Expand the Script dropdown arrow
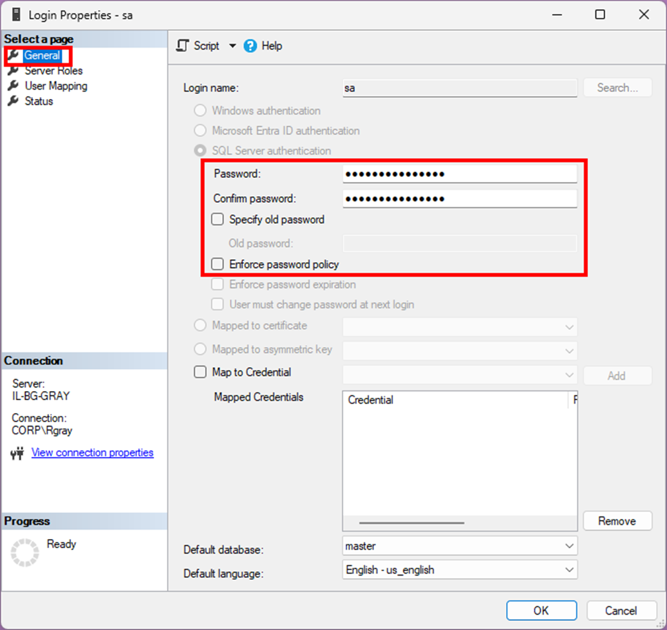The image size is (667, 630). [x=233, y=46]
